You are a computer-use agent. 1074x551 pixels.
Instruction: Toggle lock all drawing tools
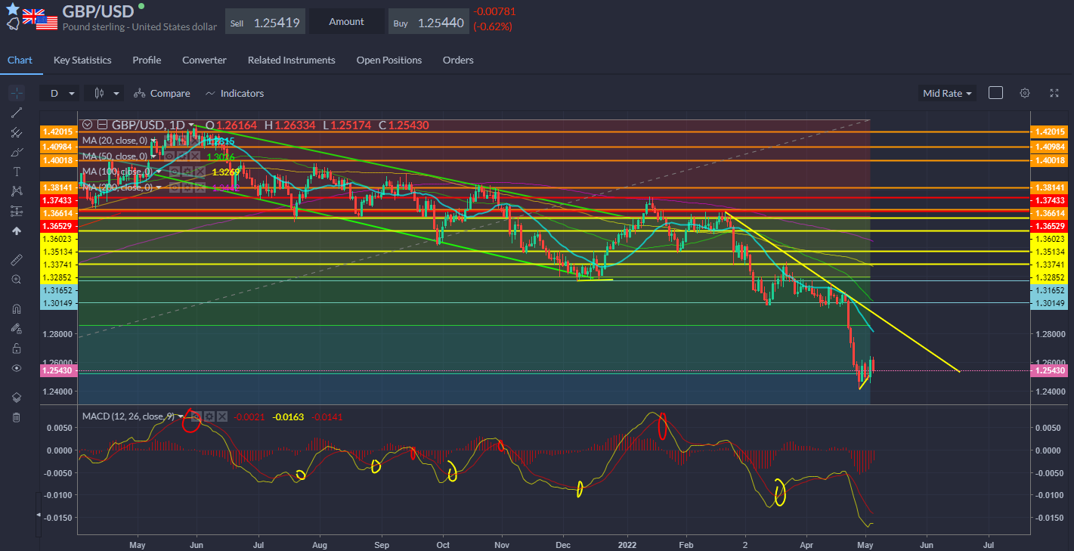17,348
